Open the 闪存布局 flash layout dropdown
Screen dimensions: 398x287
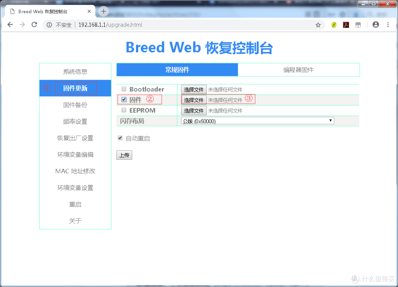[x=258, y=121]
